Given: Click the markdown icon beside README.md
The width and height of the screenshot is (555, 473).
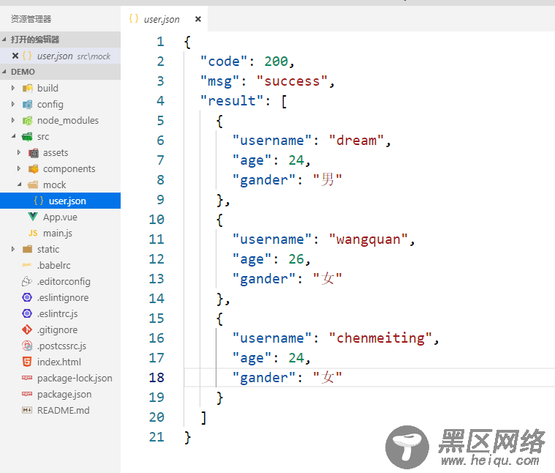Looking at the screenshot, I should (x=27, y=410).
